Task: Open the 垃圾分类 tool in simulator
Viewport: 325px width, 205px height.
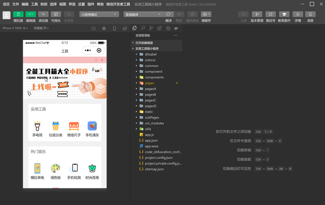Action: tap(55, 129)
